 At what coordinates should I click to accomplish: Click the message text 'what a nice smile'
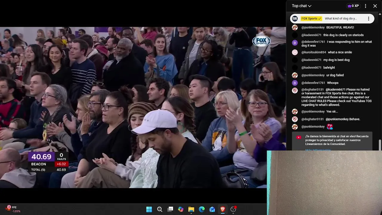coord(340,52)
